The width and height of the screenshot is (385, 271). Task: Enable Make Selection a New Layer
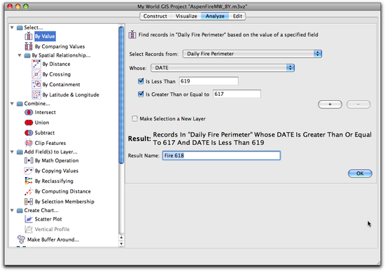[x=134, y=118]
